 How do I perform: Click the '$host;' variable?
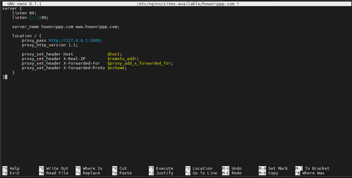tap(114, 54)
